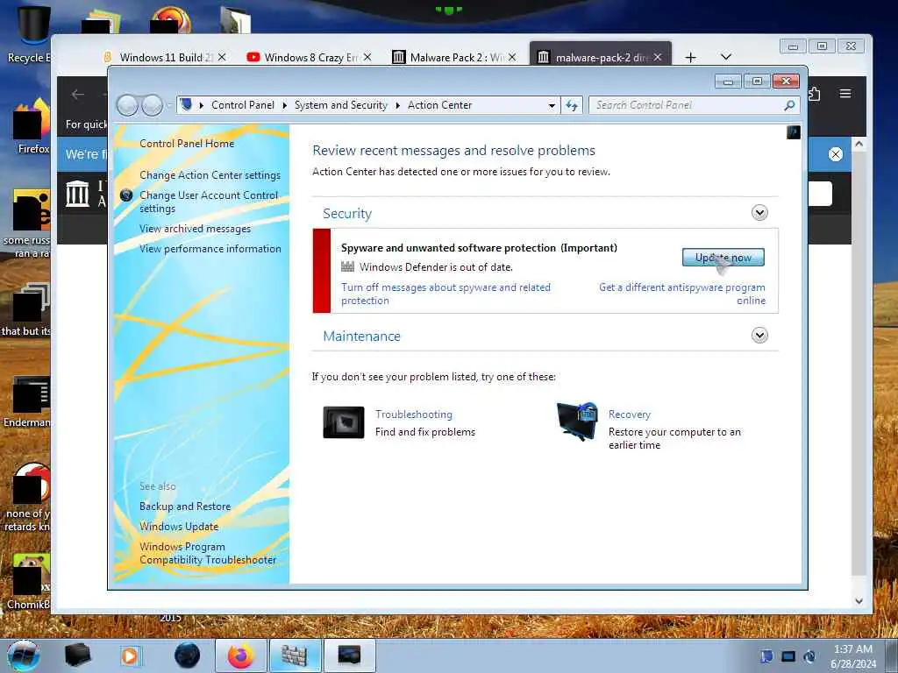Click System and Security breadcrumb
898x673 pixels.
pos(341,105)
